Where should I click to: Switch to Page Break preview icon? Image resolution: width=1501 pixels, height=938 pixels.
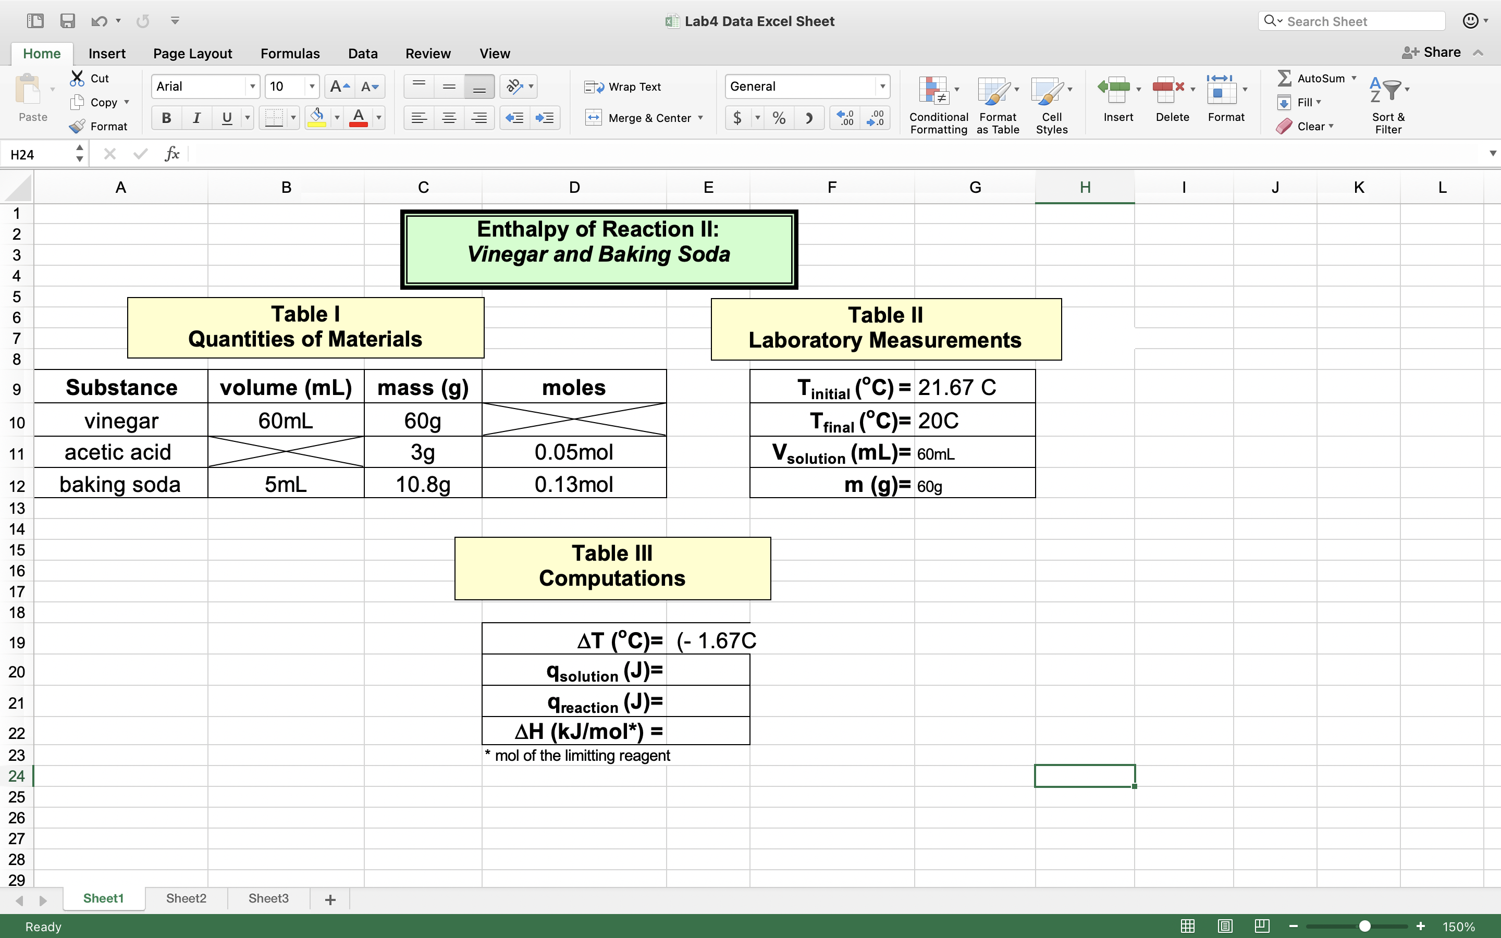tap(1262, 926)
